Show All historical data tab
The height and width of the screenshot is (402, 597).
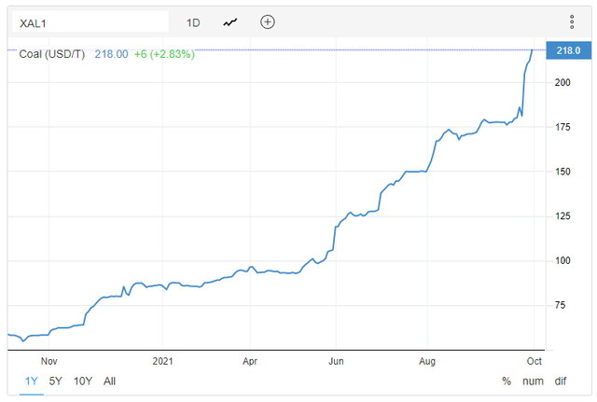pyautogui.click(x=110, y=381)
